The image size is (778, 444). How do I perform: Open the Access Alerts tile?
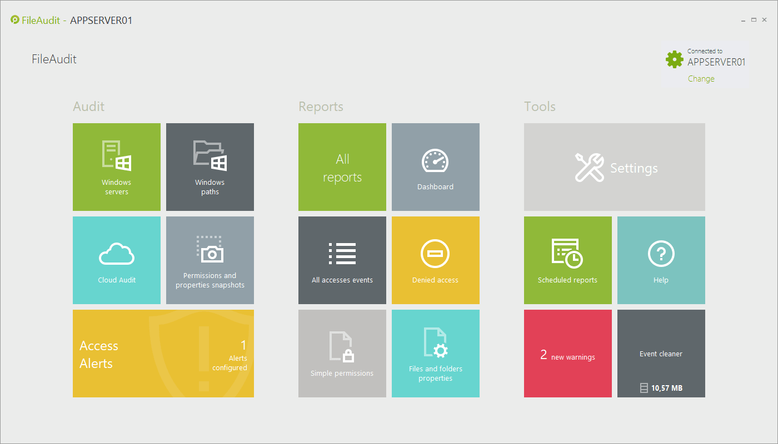click(x=163, y=354)
